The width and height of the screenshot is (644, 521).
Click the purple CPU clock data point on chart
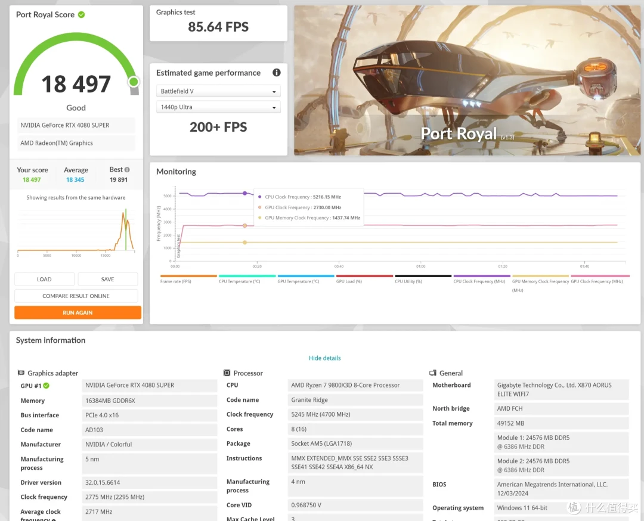[245, 193]
